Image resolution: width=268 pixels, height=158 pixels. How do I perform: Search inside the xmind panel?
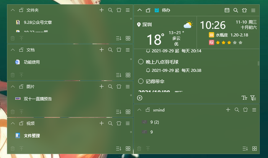click(x=237, y=110)
